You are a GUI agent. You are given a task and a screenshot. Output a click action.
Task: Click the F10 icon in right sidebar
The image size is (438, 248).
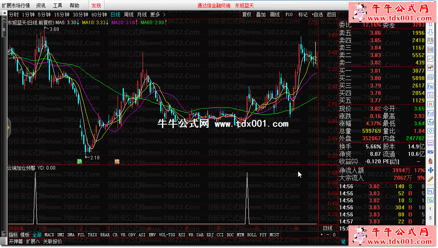430,86
